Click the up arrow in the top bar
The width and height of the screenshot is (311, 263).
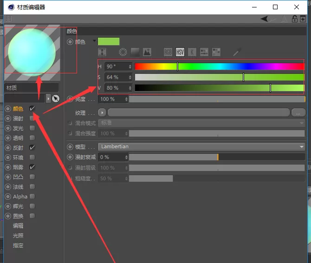point(284,19)
